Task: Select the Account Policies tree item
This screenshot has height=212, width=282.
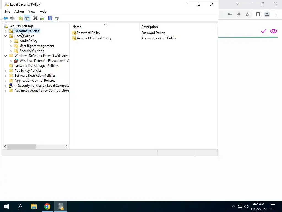Action: (x=27, y=31)
